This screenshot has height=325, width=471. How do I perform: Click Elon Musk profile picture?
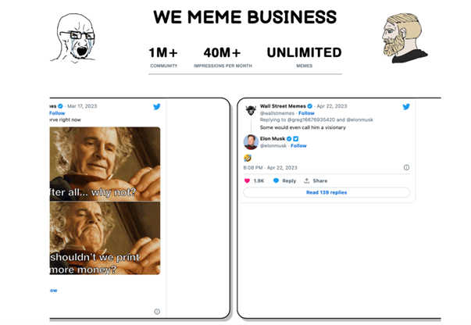251,141
